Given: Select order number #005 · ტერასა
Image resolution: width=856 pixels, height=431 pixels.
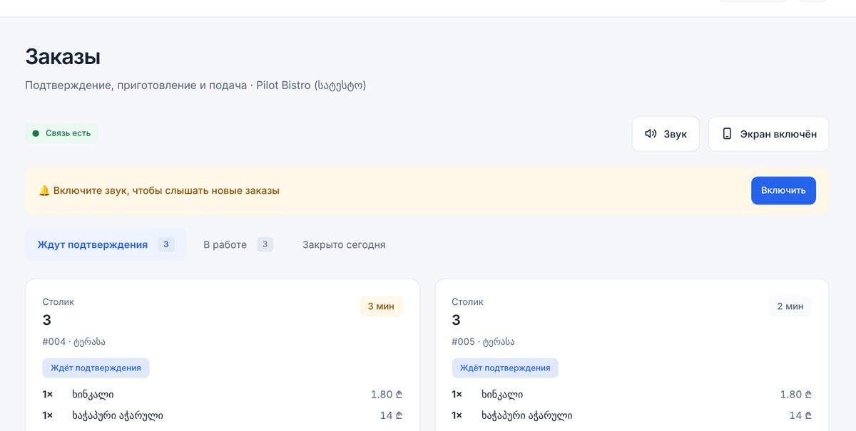Looking at the screenshot, I should (x=483, y=342).
